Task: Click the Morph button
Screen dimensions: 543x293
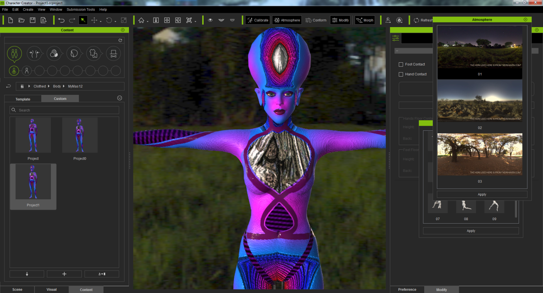Action: pos(365,20)
